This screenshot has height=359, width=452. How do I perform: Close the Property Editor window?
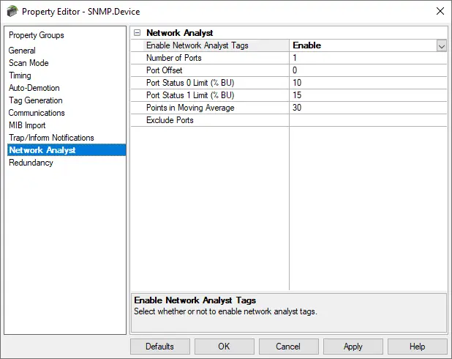tap(440, 11)
